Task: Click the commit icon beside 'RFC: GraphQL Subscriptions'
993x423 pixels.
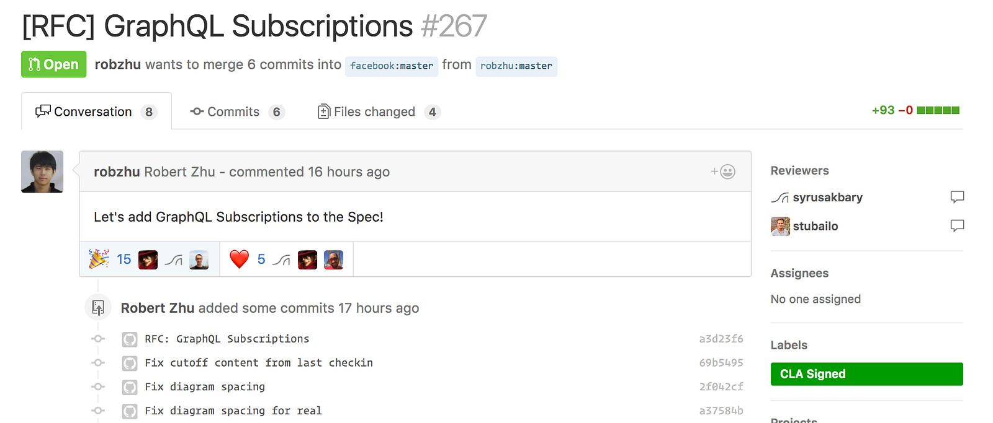Action: pos(98,339)
